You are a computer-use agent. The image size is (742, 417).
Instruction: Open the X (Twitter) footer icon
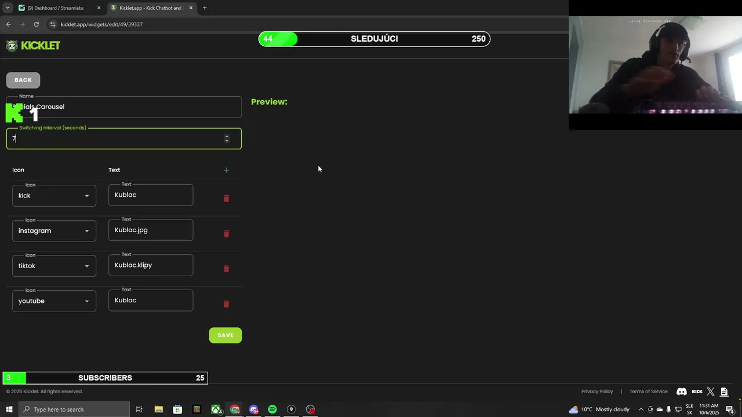711,392
